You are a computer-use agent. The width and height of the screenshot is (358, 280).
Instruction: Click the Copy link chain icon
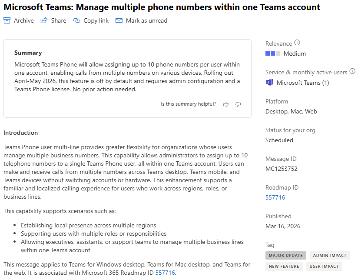(x=77, y=20)
